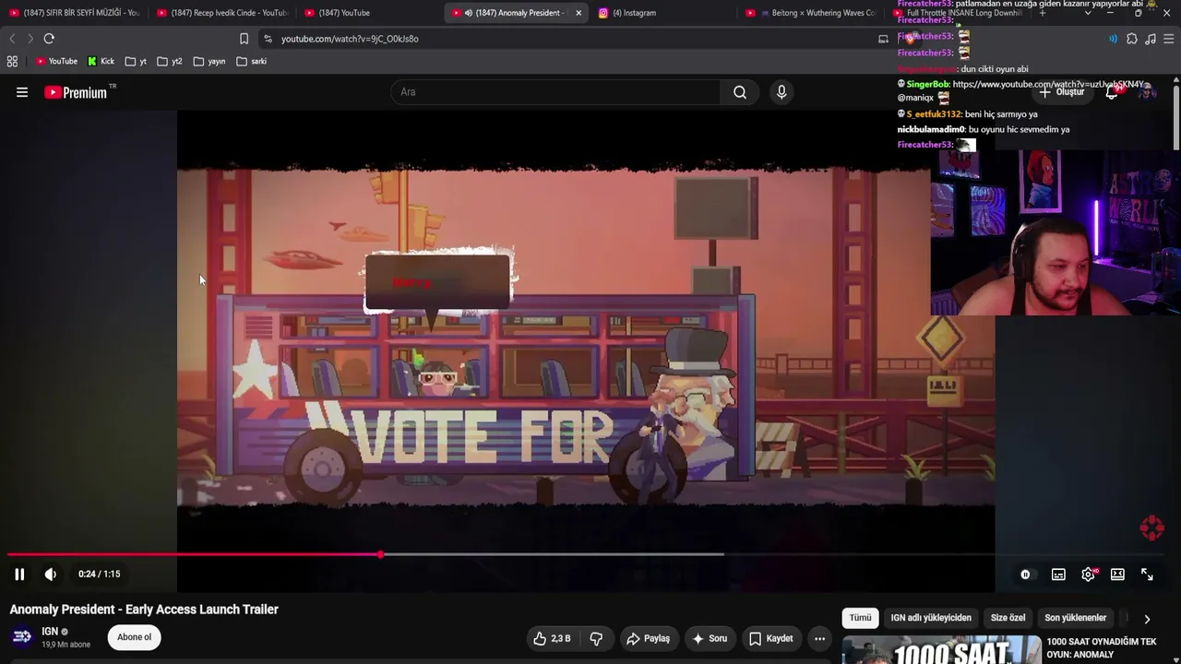Switch to the Instagram tab
Viewport: 1181px width, 664px height.
point(664,13)
